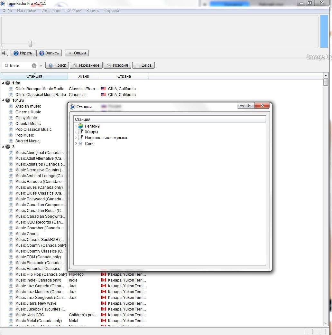Collapse the group named 3
The height and width of the screenshot is (335, 332).
click(x=3, y=147)
